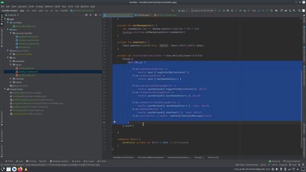Viewport: 306px width, 172px height.
Task: Open the TODO tool window
Action: click(9, 161)
